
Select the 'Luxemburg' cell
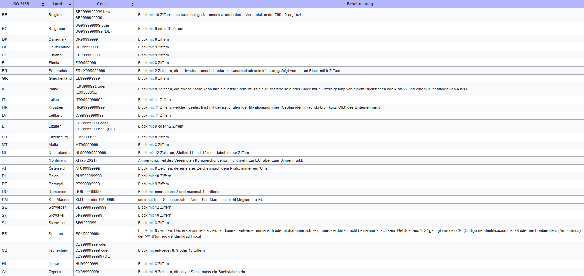point(60,137)
